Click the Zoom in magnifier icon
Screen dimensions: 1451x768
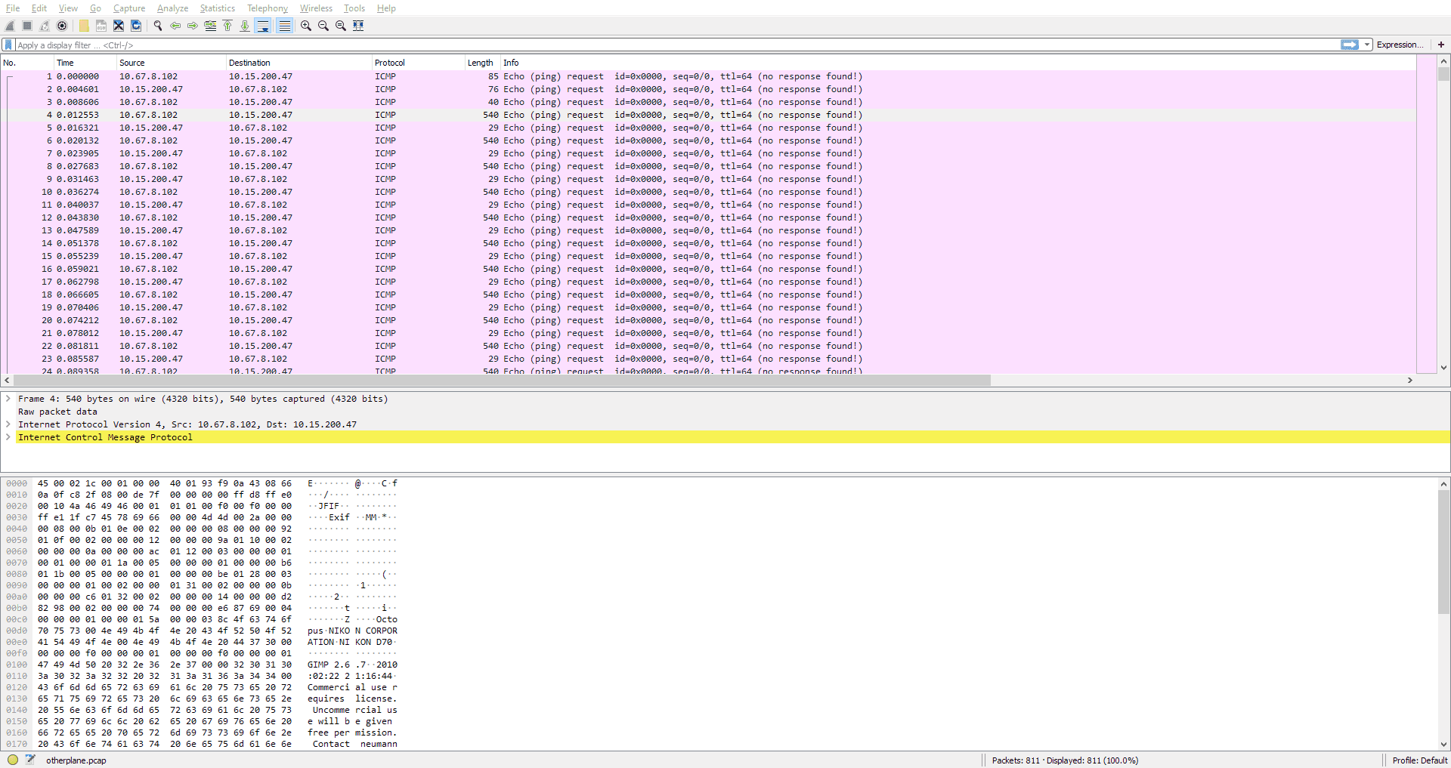tap(305, 26)
